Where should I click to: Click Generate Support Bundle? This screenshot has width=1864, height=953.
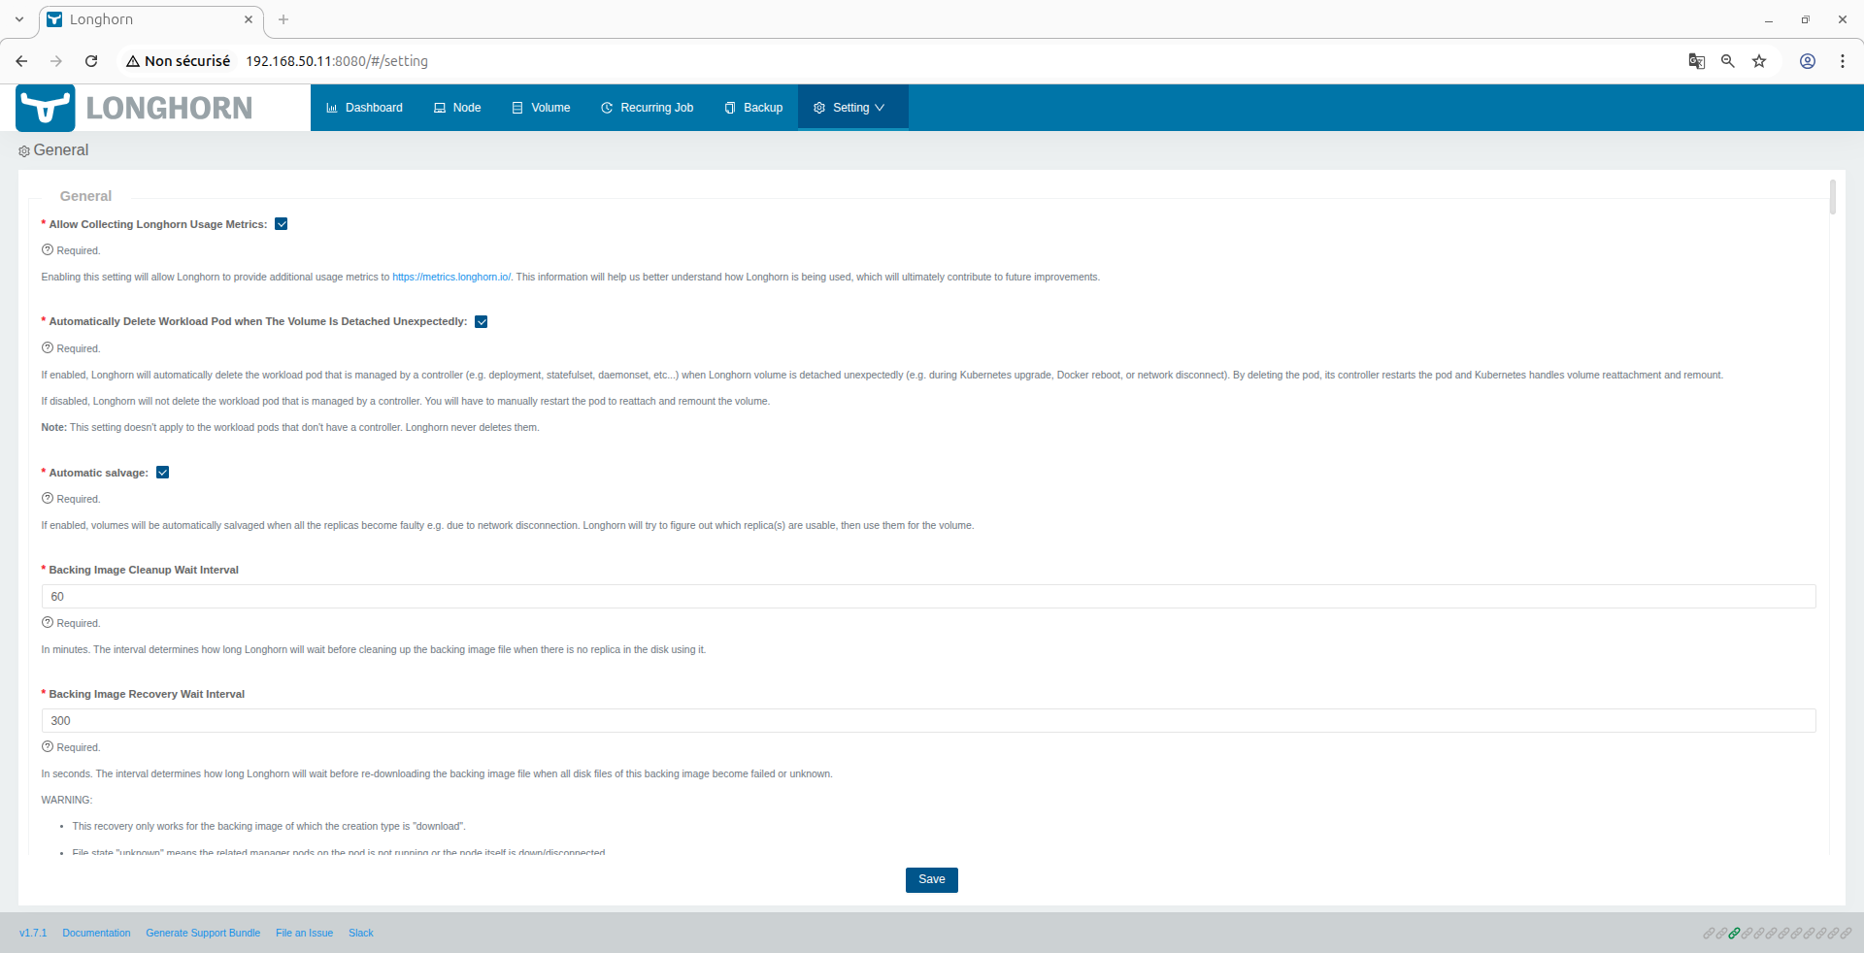203,934
